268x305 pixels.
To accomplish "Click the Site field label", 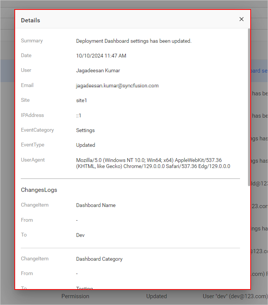I will tap(25, 100).
